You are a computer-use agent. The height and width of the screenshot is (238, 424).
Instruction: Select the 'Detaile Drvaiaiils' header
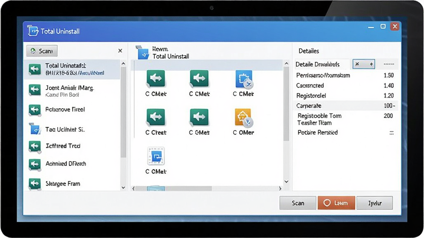point(318,64)
